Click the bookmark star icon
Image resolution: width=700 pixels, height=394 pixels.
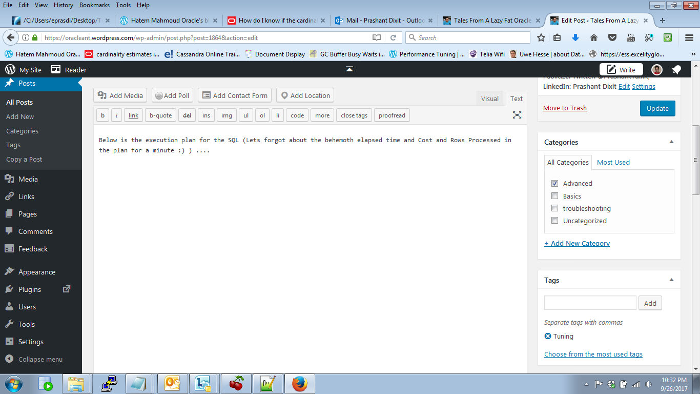pyautogui.click(x=541, y=37)
